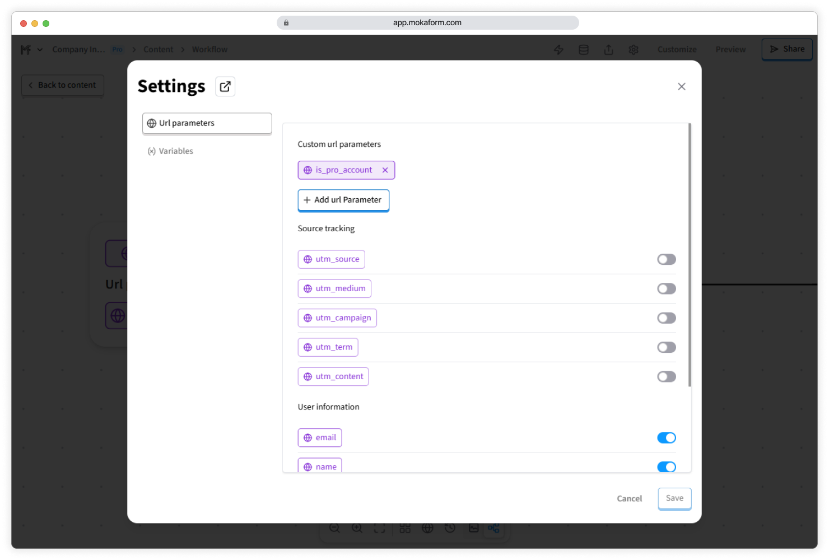The height and width of the screenshot is (560, 829).
Task: Select the Url parameters tab
Action: click(x=207, y=123)
